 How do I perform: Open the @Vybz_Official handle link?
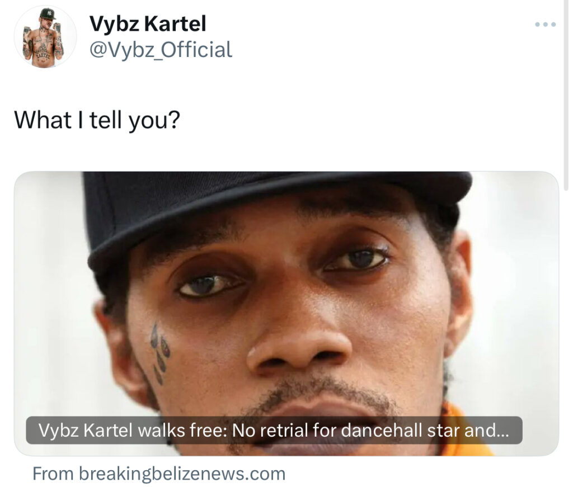tap(161, 50)
